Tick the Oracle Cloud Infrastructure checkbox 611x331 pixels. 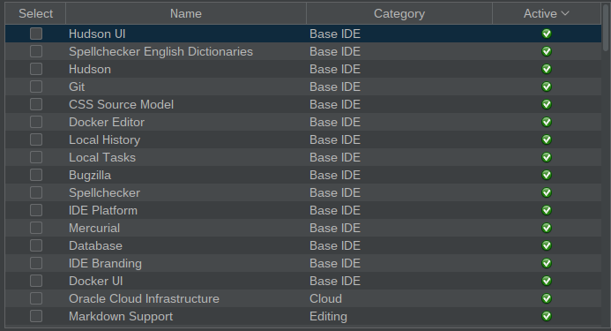point(36,298)
